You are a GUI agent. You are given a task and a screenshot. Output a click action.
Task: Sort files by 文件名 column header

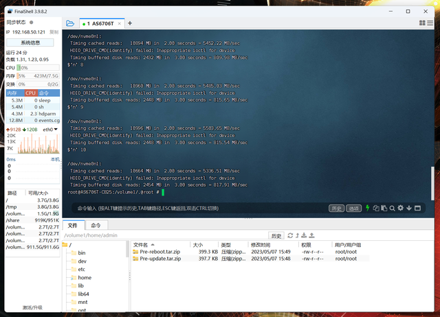(140, 244)
